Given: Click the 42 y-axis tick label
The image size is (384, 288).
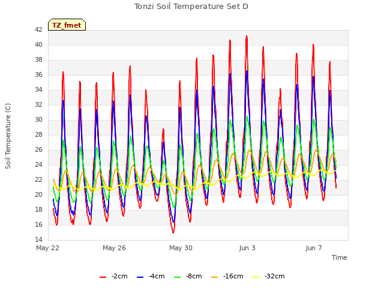Looking at the screenshot, I should coord(38,29).
